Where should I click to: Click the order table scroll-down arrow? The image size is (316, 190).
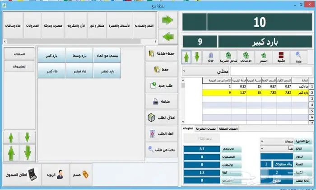[183, 122]
